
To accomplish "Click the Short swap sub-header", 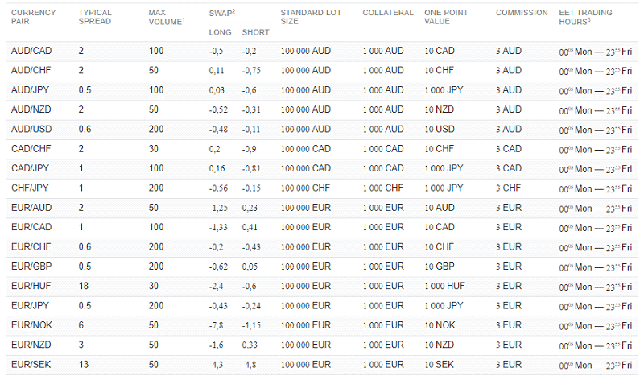I will [256, 32].
